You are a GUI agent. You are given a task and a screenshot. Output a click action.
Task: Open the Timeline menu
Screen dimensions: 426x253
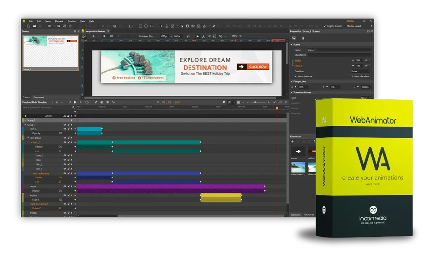click(71, 21)
